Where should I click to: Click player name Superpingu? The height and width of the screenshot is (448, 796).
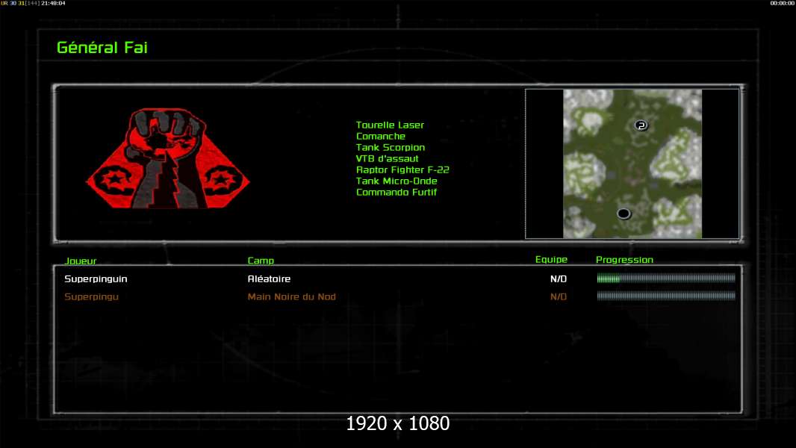[91, 296]
